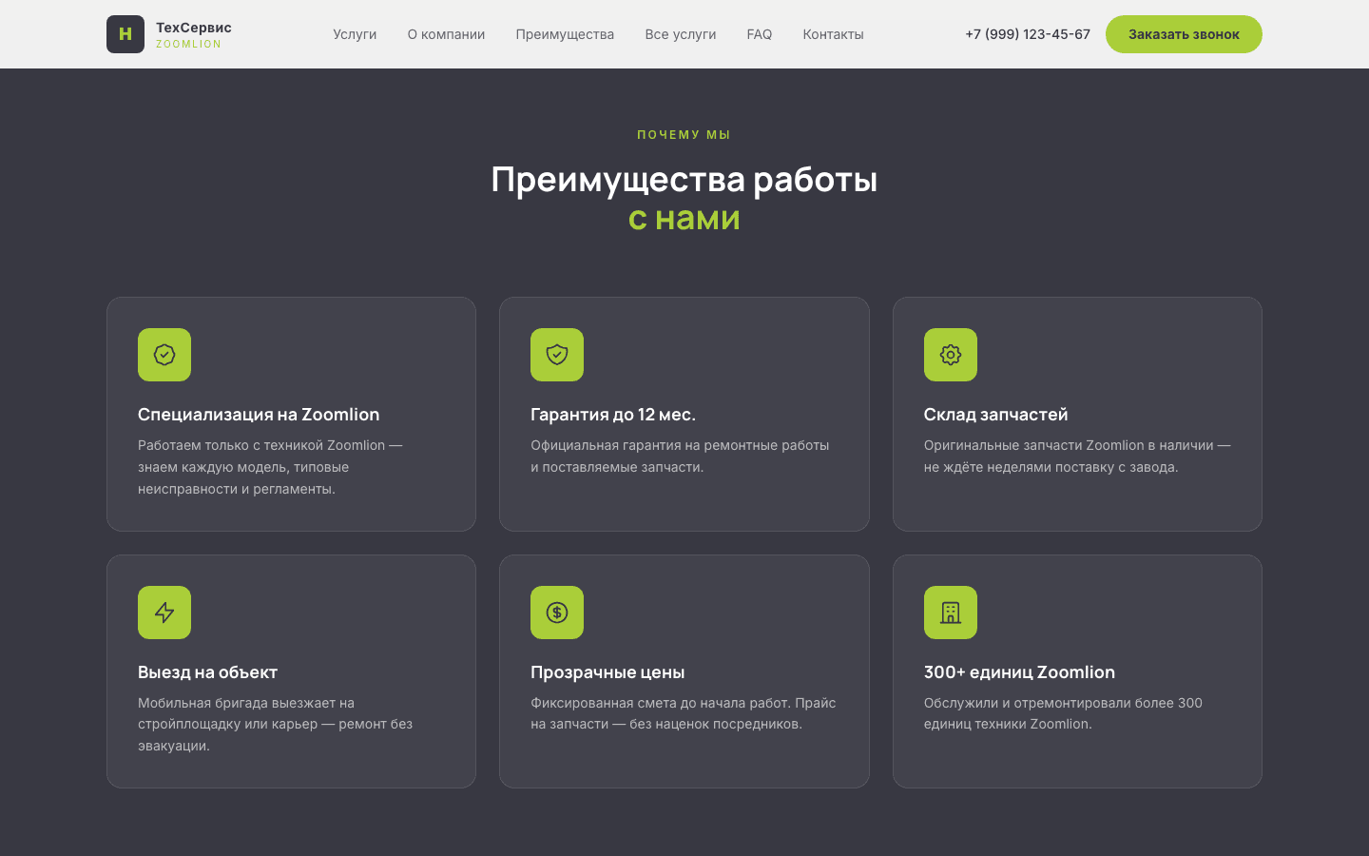Click the ТехСервис brand name
This screenshot has width=1369, height=856.
click(x=194, y=28)
